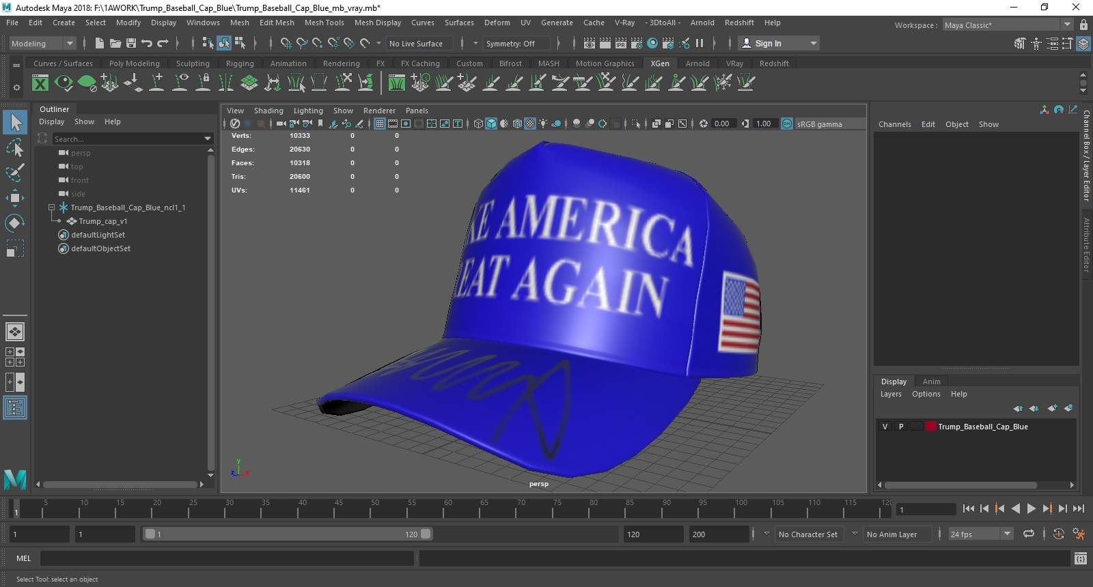Screen dimensions: 1093x587
Task: Open the No Character Set dropdown
Action: pos(810,534)
